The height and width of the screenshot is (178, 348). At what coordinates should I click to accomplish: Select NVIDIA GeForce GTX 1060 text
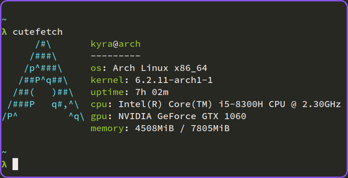tap(182, 116)
